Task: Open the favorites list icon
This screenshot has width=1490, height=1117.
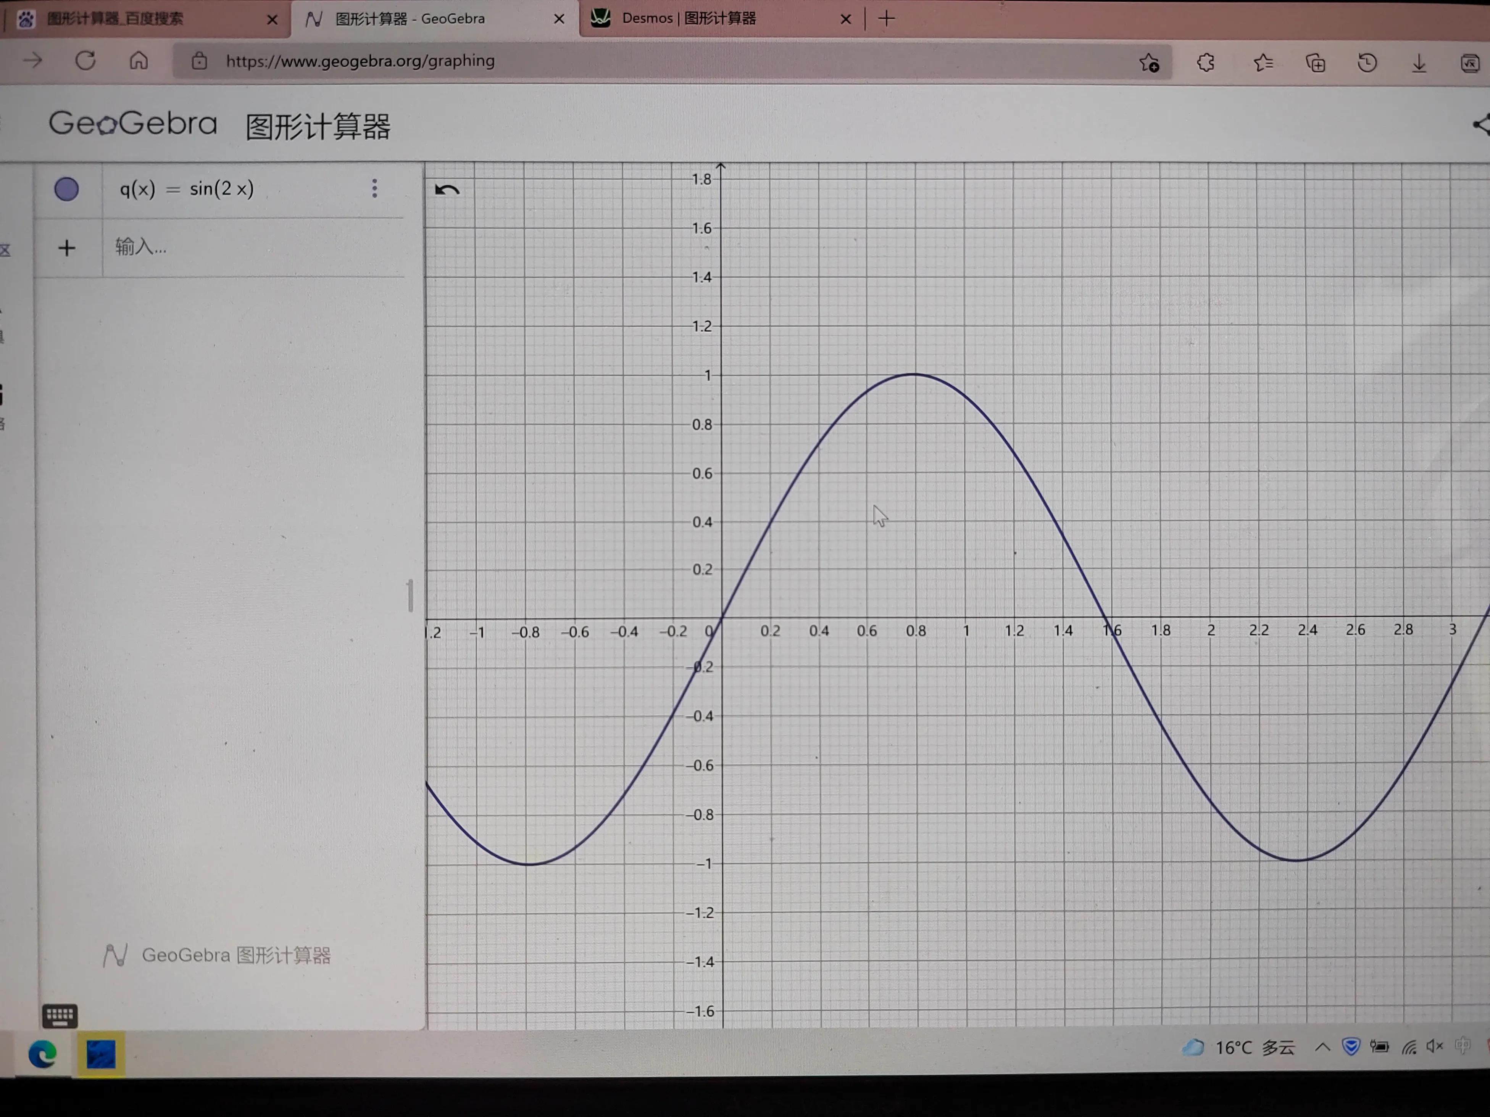Action: pos(1263,63)
